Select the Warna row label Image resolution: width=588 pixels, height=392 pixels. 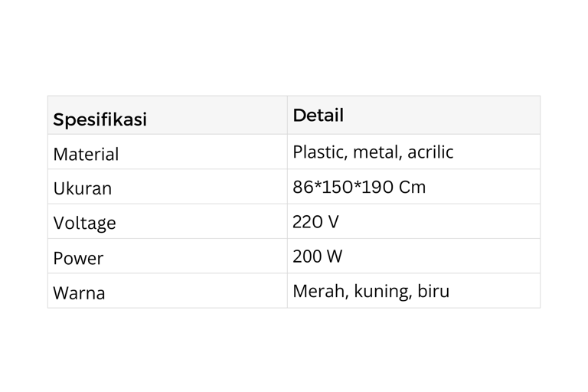tap(79, 292)
